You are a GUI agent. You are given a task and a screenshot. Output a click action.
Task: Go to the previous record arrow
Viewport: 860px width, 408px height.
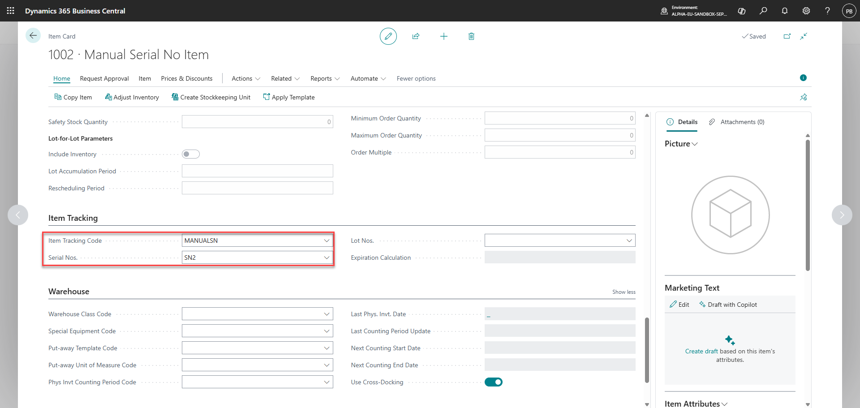point(18,215)
